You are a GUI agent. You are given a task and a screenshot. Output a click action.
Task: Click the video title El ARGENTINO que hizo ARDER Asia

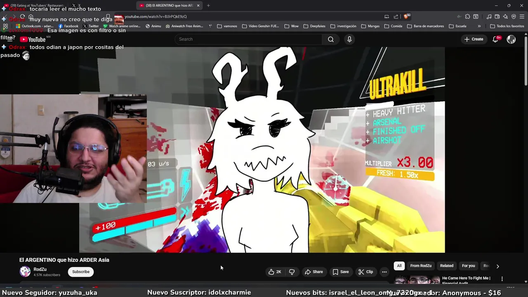pos(64,260)
